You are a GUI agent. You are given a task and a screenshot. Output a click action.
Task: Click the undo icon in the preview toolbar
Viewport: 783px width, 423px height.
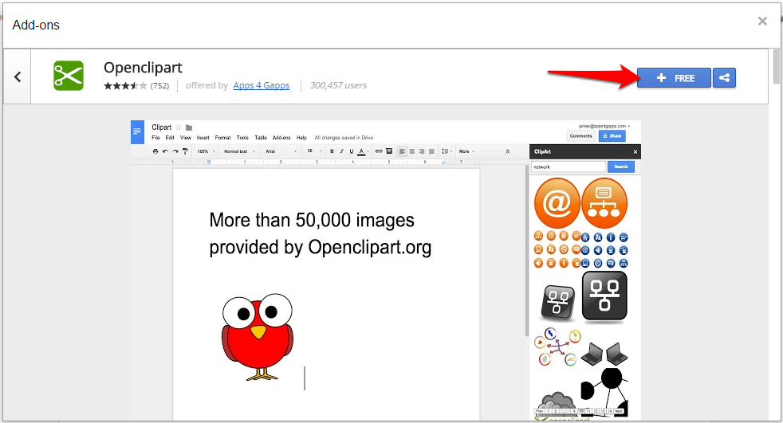pyautogui.click(x=165, y=151)
